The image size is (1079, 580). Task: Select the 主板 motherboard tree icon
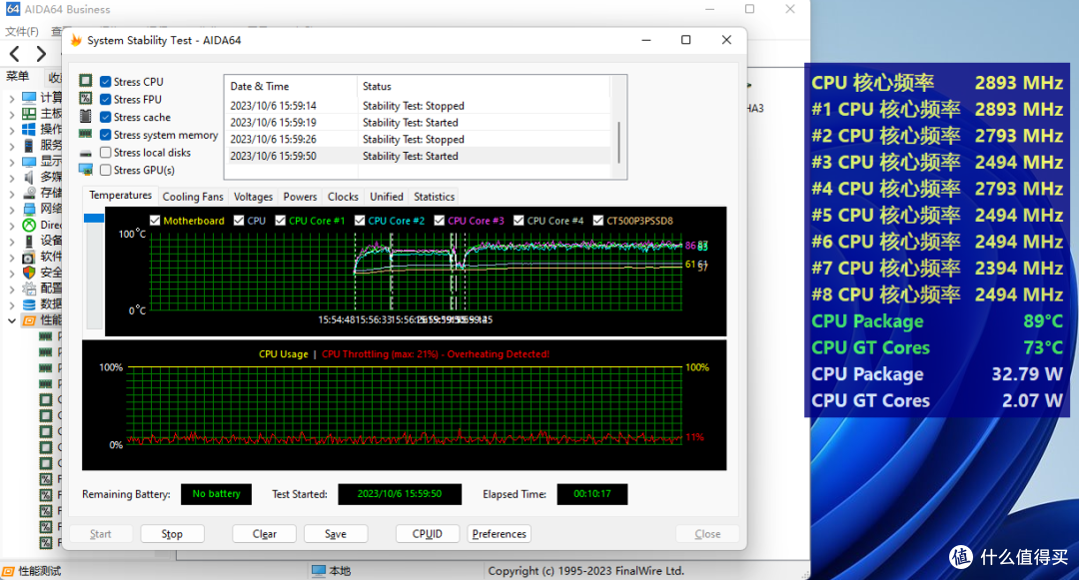[x=29, y=114]
